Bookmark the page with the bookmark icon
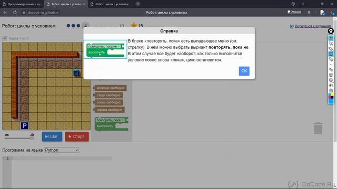 click(x=309, y=13)
